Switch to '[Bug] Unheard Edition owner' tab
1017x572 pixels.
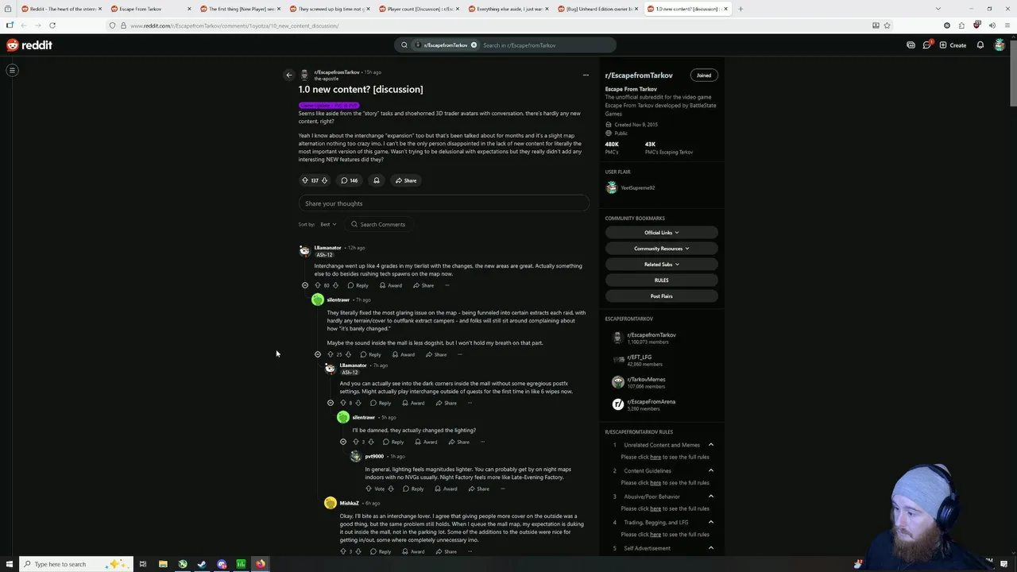[x=597, y=9]
